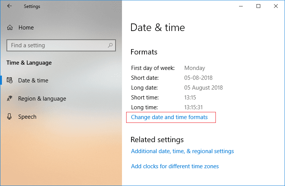Minimize the Settings window

[x=240, y=6]
